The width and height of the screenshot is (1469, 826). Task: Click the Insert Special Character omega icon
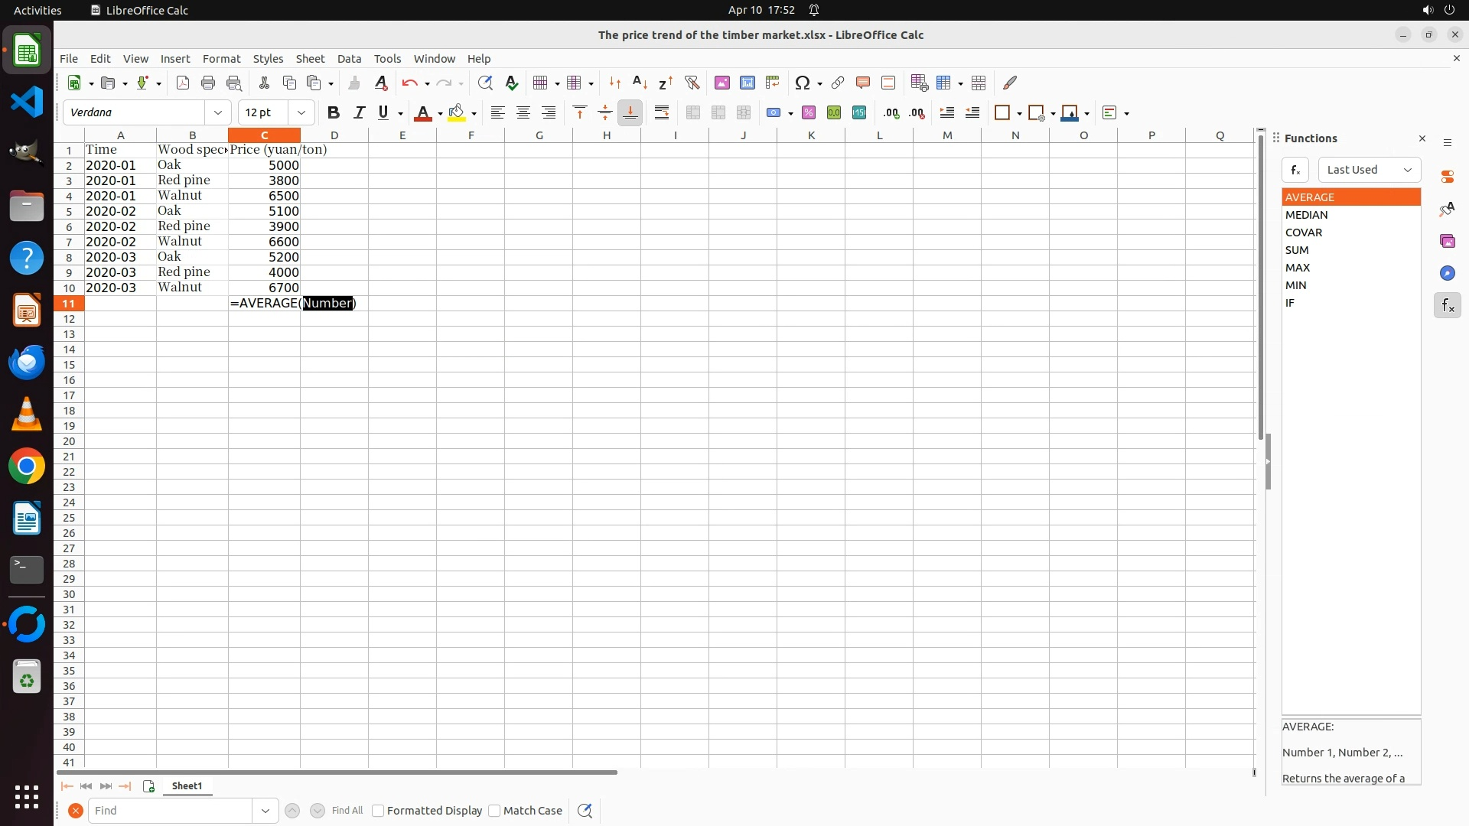coord(802,83)
